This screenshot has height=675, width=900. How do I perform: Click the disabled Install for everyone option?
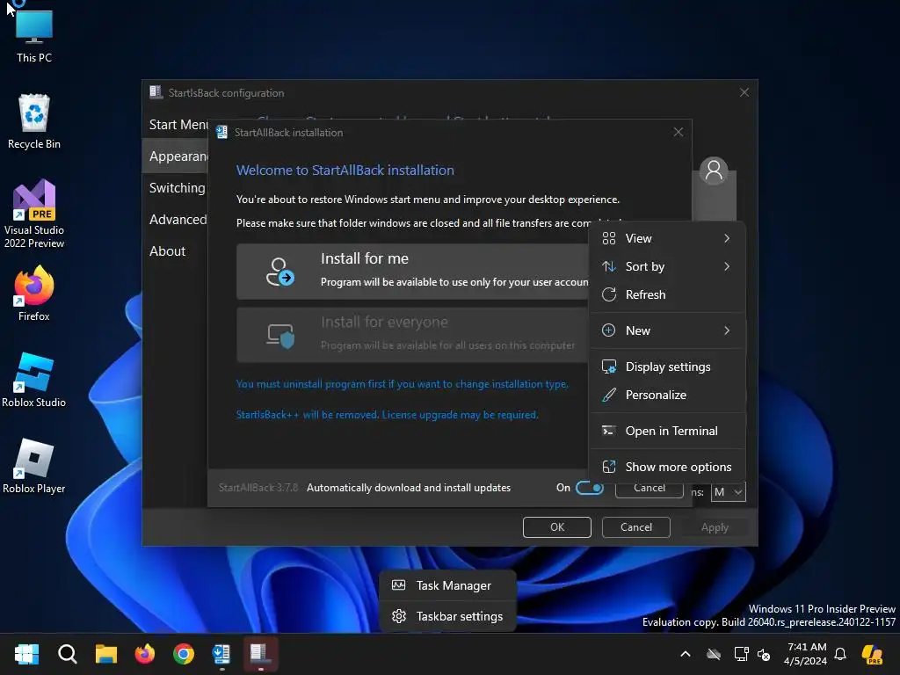[x=412, y=335]
